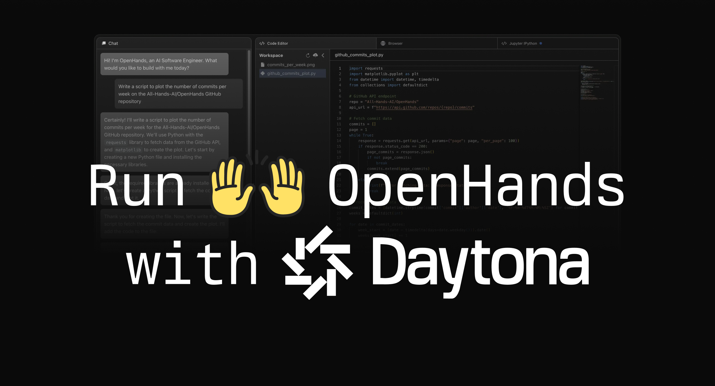Click the "while True:" code line
Screen dimensions: 715x386
pos(361,135)
